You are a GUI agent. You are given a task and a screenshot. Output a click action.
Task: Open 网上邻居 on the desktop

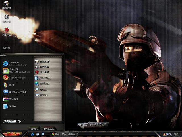tap(6, 31)
